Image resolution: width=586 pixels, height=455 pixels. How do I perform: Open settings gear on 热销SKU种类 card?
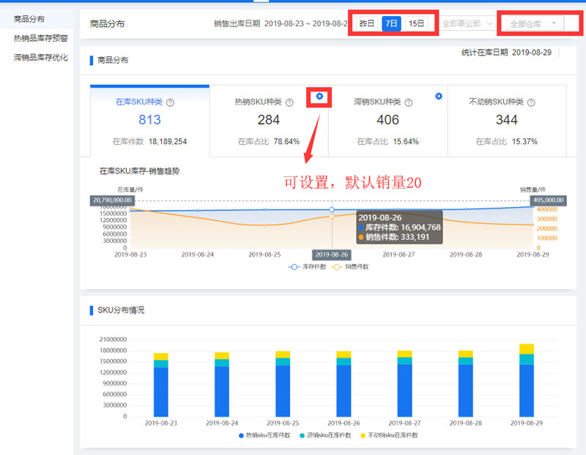coord(319,97)
